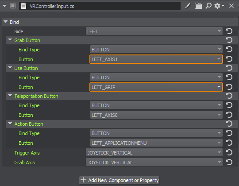
Task: Open the Trigger Axis dropdown
Action: point(154,153)
